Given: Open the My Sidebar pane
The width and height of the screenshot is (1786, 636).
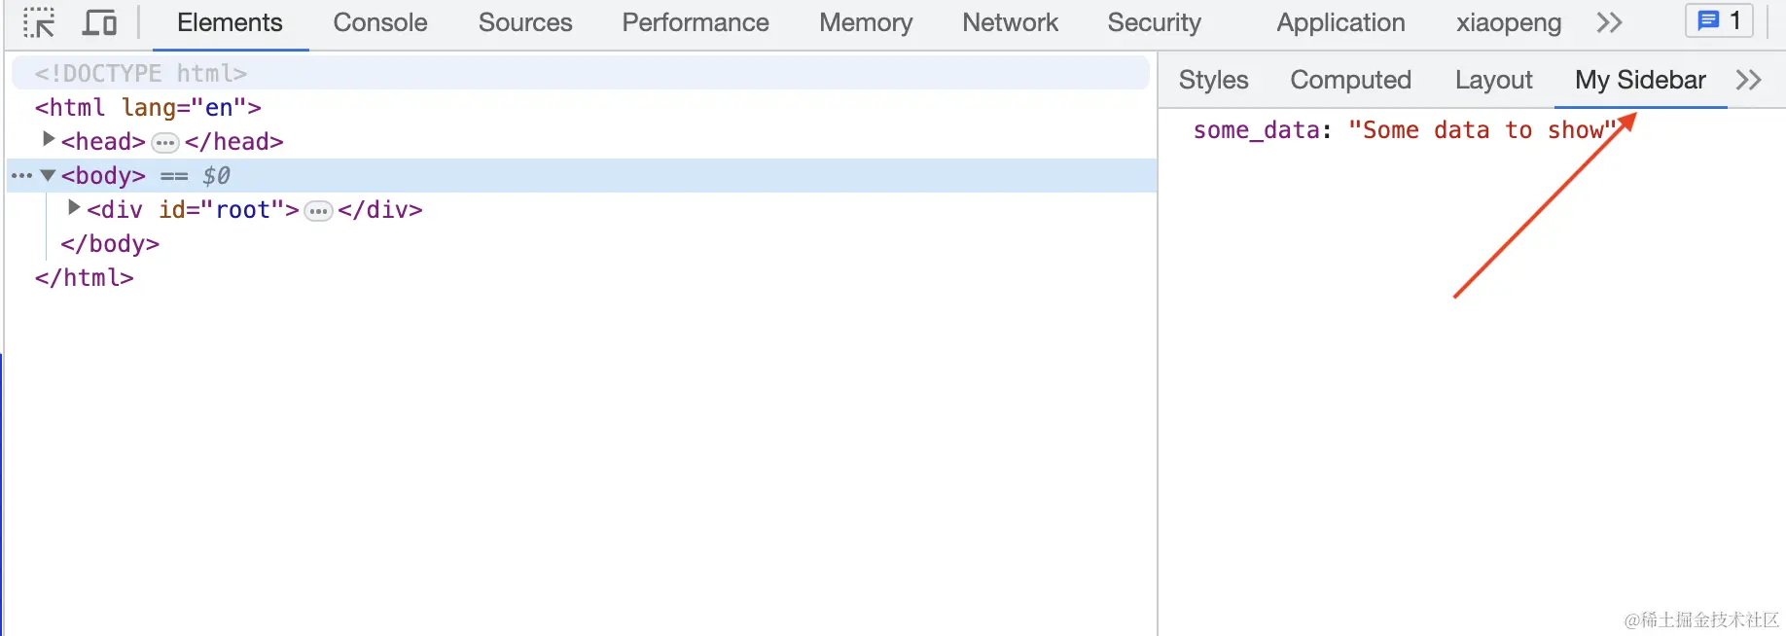Looking at the screenshot, I should point(1640,80).
